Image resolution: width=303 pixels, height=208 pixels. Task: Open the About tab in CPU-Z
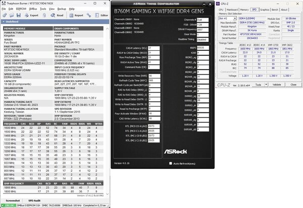point(284,10)
